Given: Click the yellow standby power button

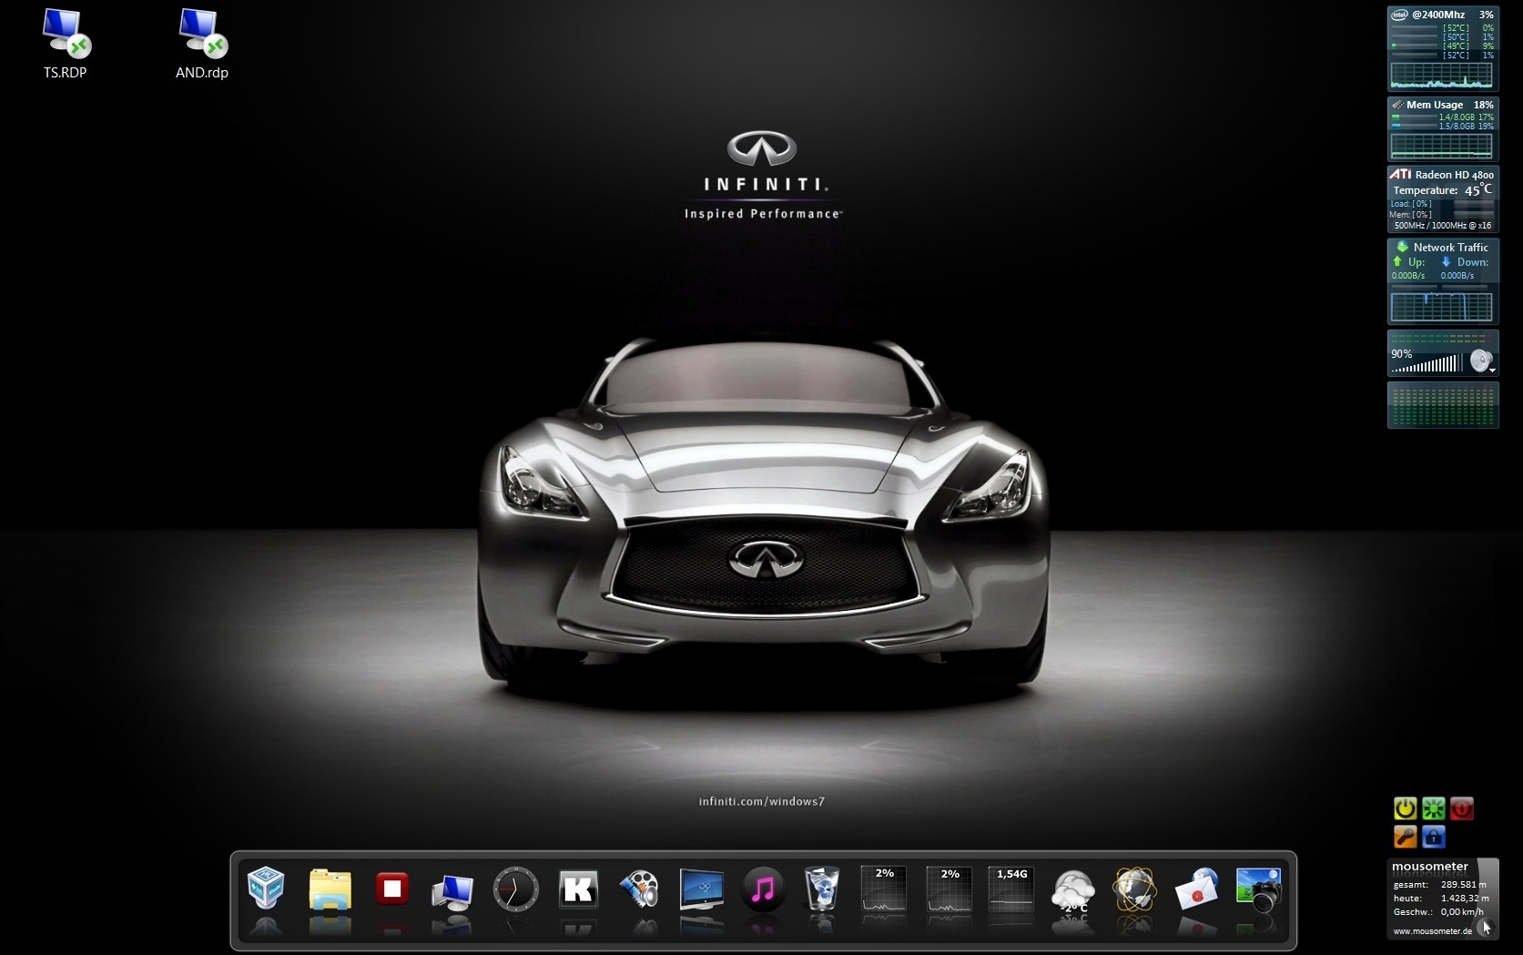Looking at the screenshot, I should point(1406,808).
